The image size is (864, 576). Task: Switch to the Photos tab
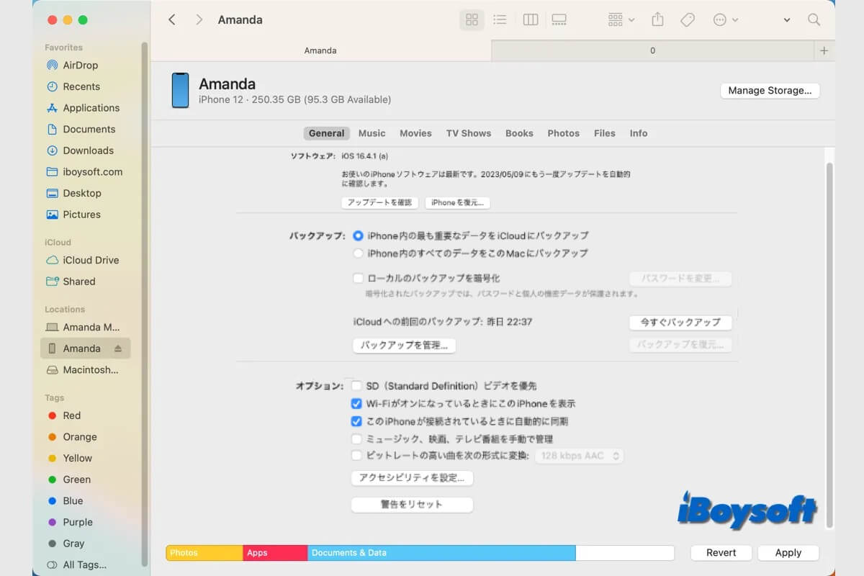pos(563,133)
